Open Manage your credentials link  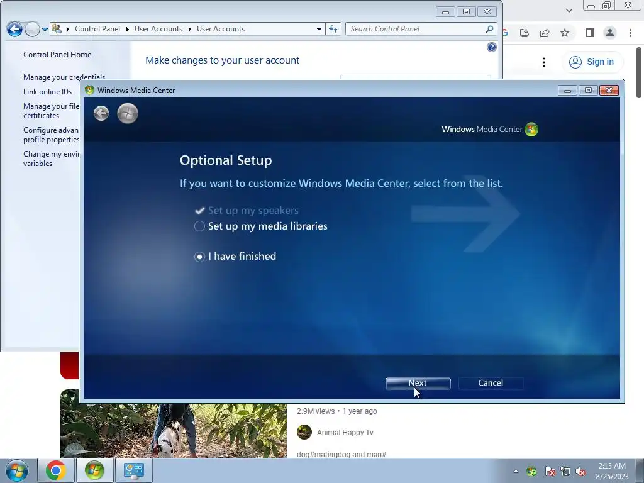64,77
